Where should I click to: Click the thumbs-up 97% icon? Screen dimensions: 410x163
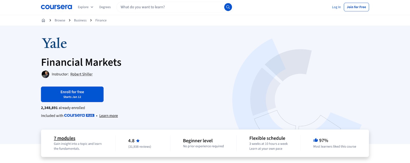[316, 140]
